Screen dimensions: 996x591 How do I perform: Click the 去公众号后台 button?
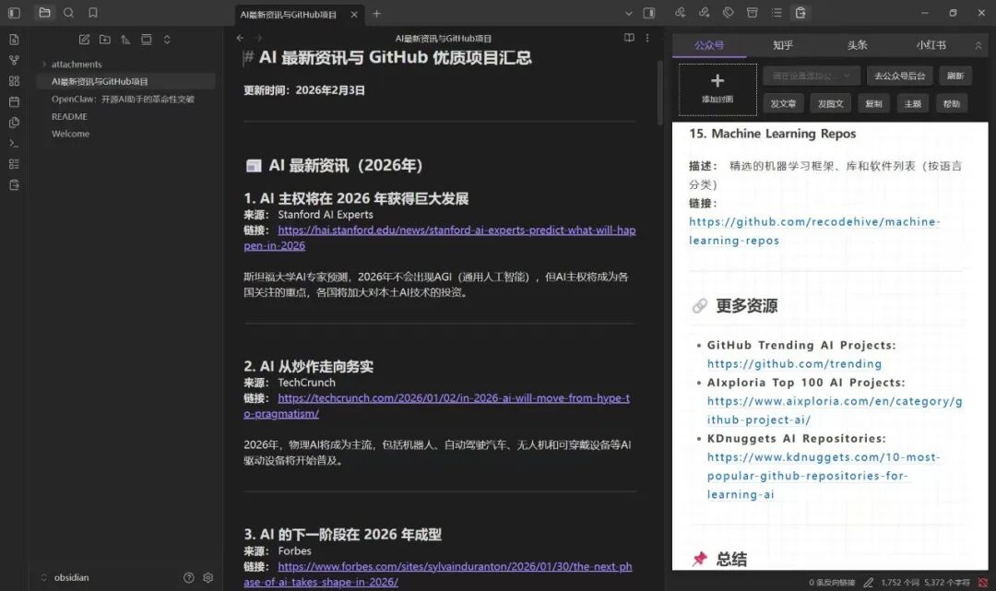pos(900,75)
